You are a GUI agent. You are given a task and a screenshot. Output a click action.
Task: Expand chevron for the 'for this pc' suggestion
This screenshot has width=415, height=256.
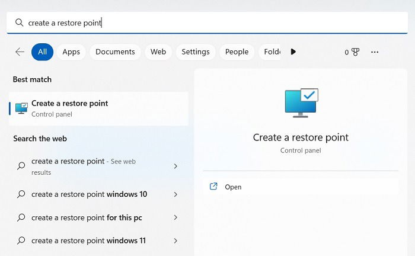tap(175, 217)
